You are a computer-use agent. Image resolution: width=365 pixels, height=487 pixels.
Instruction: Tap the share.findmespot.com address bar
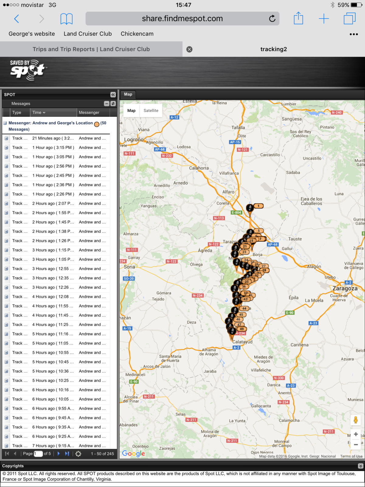pos(182,19)
